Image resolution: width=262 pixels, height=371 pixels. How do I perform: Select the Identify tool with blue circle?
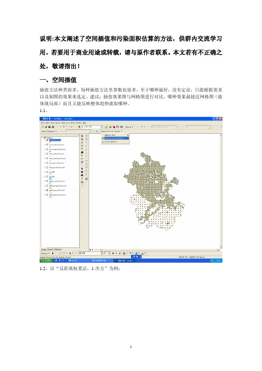(x=82, y=172)
